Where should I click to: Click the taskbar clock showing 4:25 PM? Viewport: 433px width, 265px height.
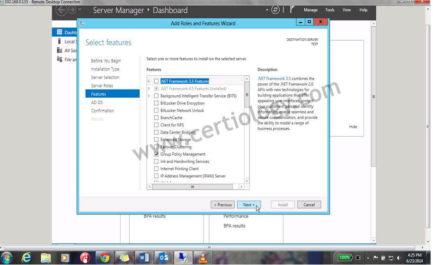pos(415,255)
